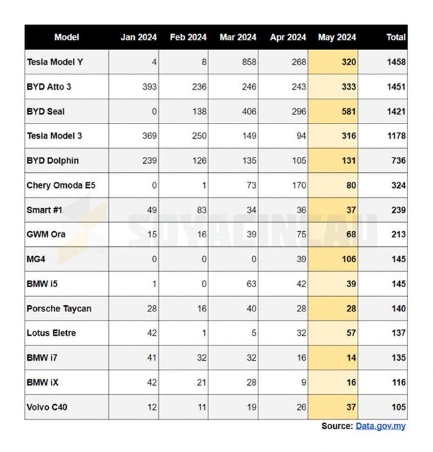Select MG4's highlighted May value 106
Viewport: 433px width, 452px height.
coord(348,259)
